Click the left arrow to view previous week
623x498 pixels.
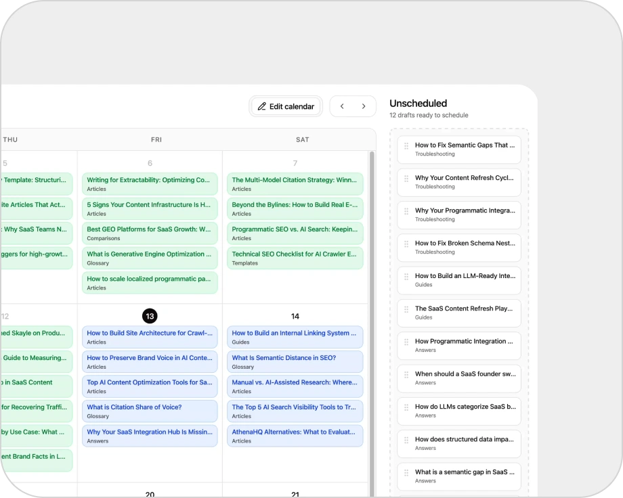[342, 106]
